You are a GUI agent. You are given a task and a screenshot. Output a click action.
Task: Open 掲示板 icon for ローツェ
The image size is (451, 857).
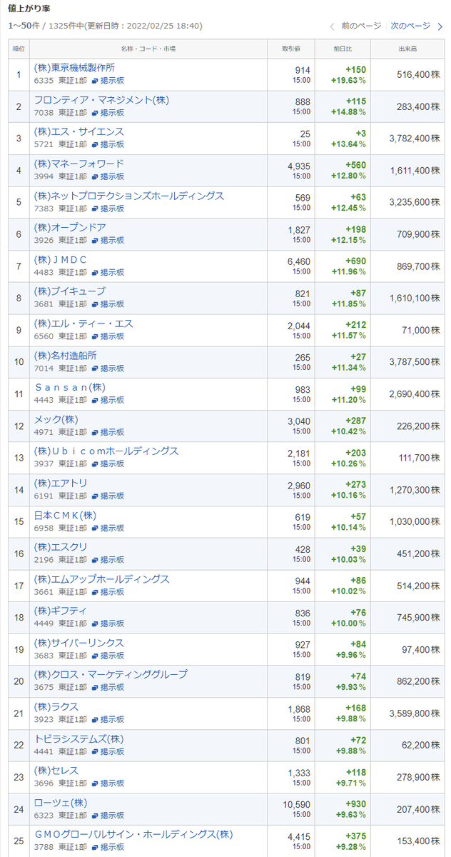coord(95,815)
